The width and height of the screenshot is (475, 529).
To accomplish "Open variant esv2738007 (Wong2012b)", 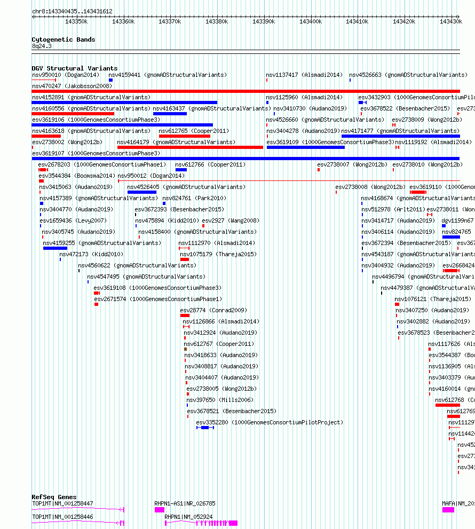I will [x=353, y=164].
